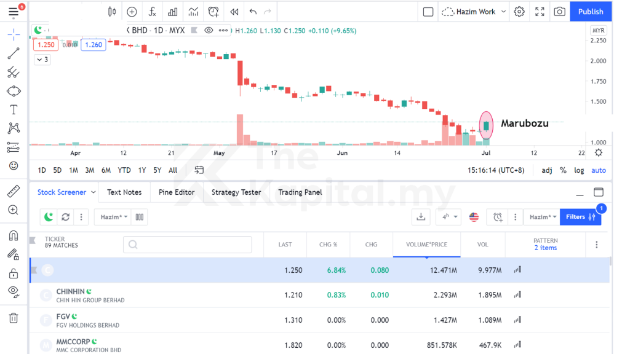Switch to the Strategy Tester tab
Image resolution: width=630 pixels, height=354 pixels.
pyautogui.click(x=236, y=192)
